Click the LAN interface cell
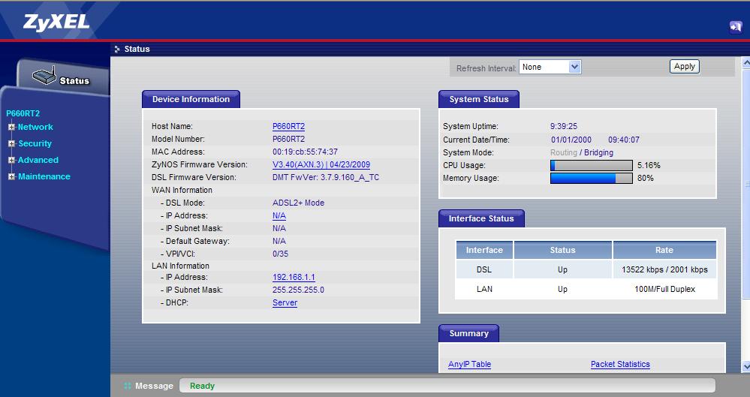 point(484,290)
